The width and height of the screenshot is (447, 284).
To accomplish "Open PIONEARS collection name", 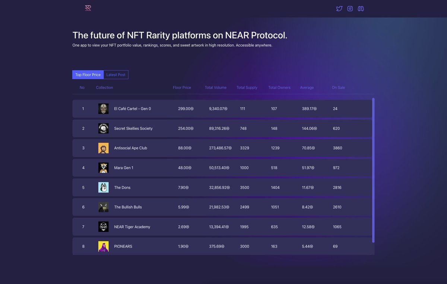I will [123, 246].
